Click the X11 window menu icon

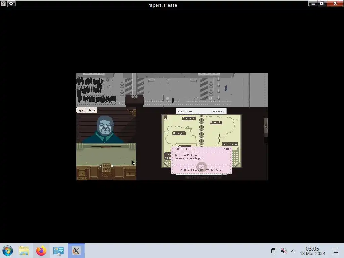[x=3, y=3]
